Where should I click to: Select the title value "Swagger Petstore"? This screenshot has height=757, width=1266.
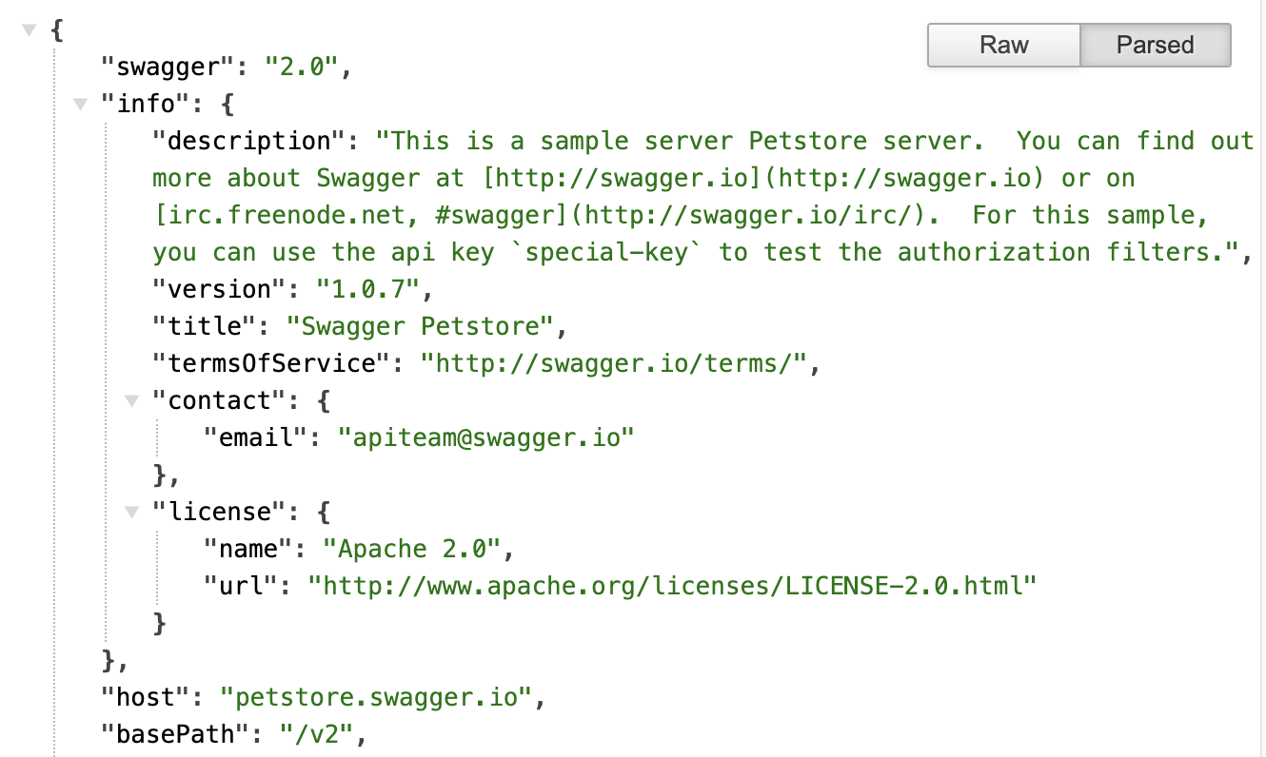(424, 326)
